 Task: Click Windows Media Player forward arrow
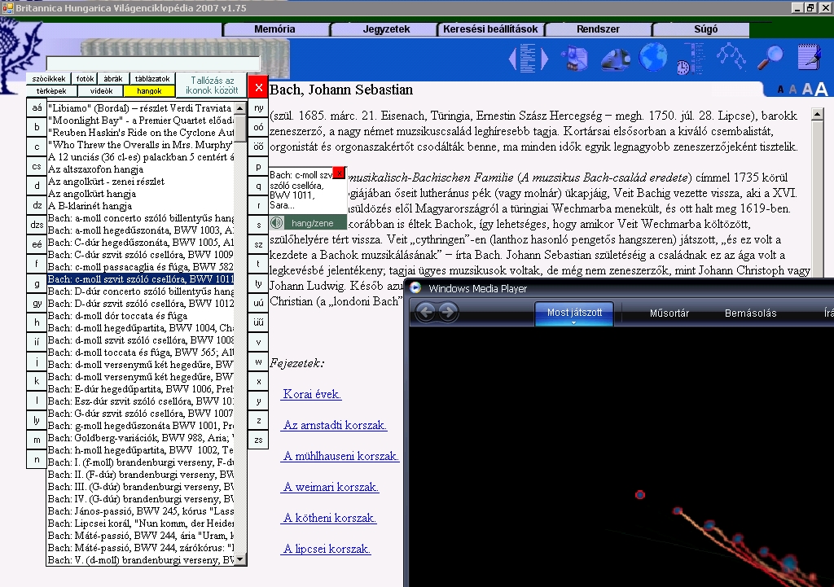(x=448, y=312)
